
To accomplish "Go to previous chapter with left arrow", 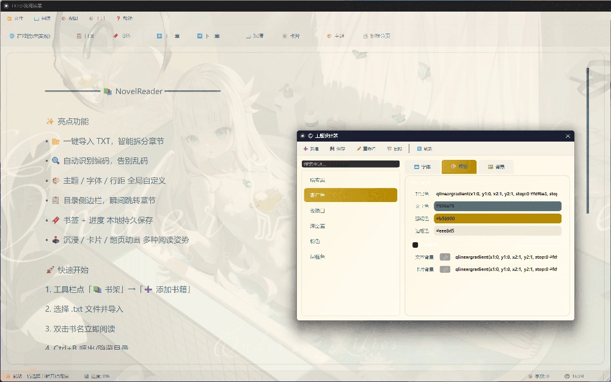I will point(169,36).
